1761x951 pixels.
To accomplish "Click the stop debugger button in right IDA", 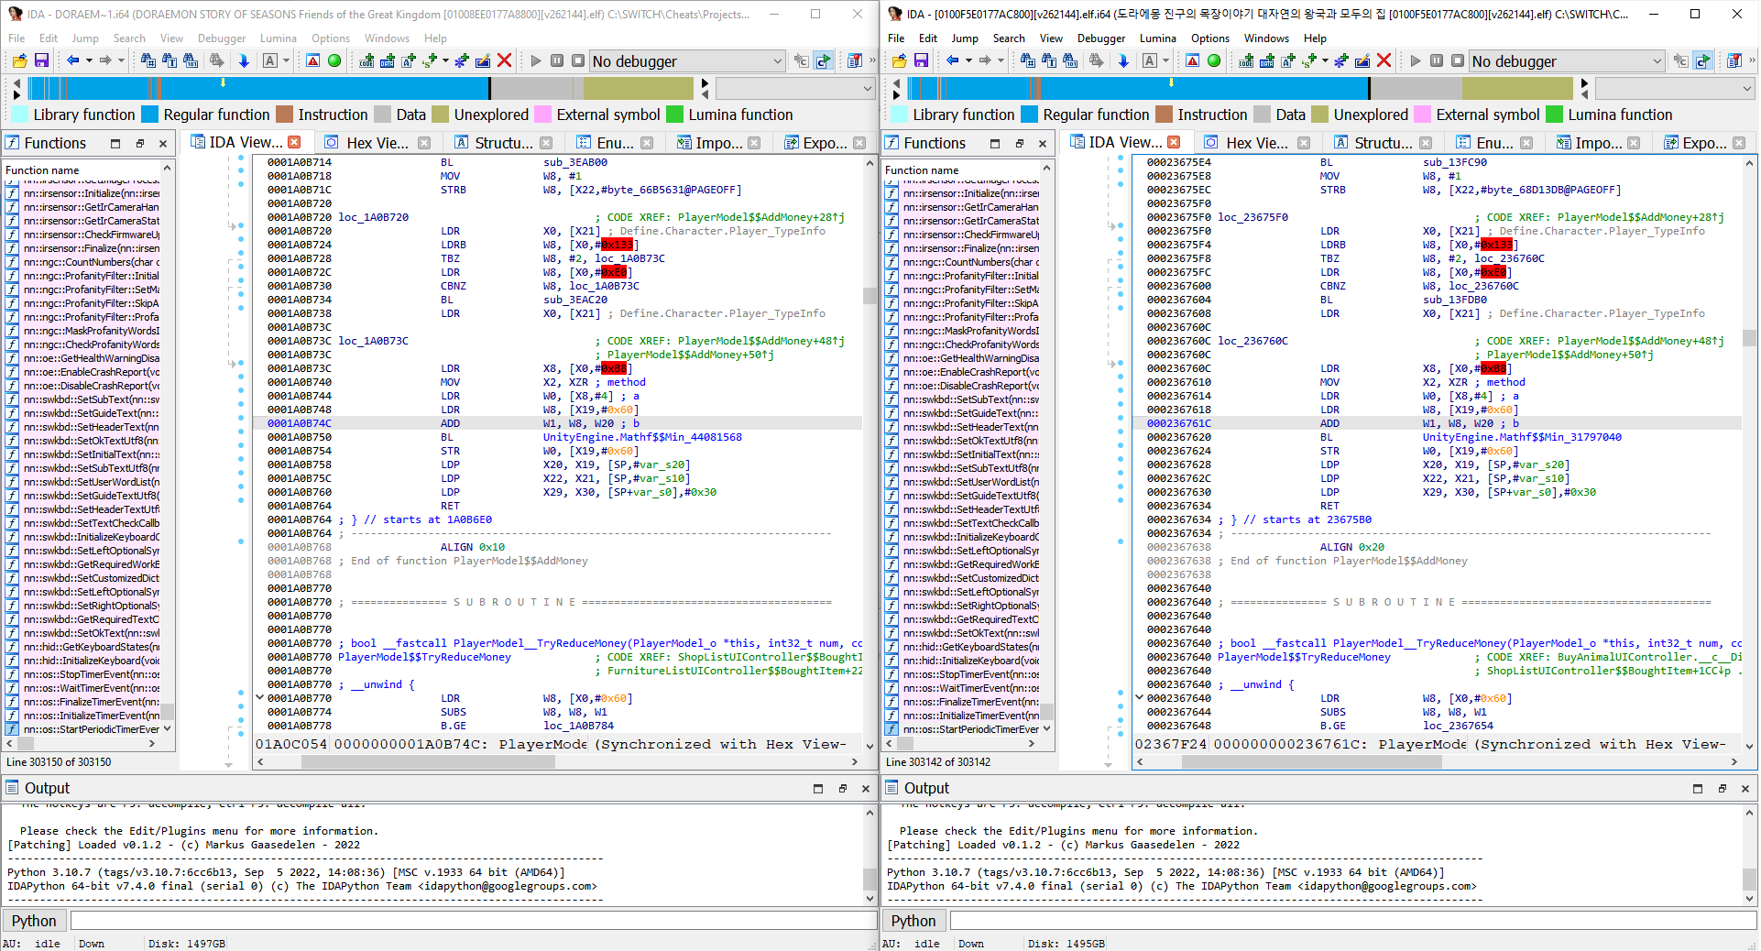I will coord(1458,60).
